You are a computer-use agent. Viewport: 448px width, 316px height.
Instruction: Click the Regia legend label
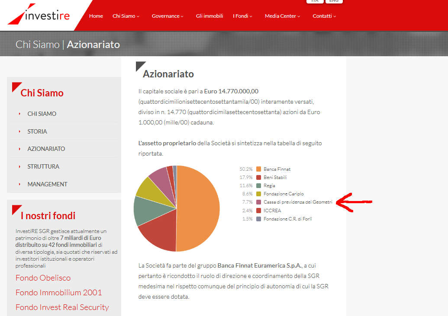[269, 185]
